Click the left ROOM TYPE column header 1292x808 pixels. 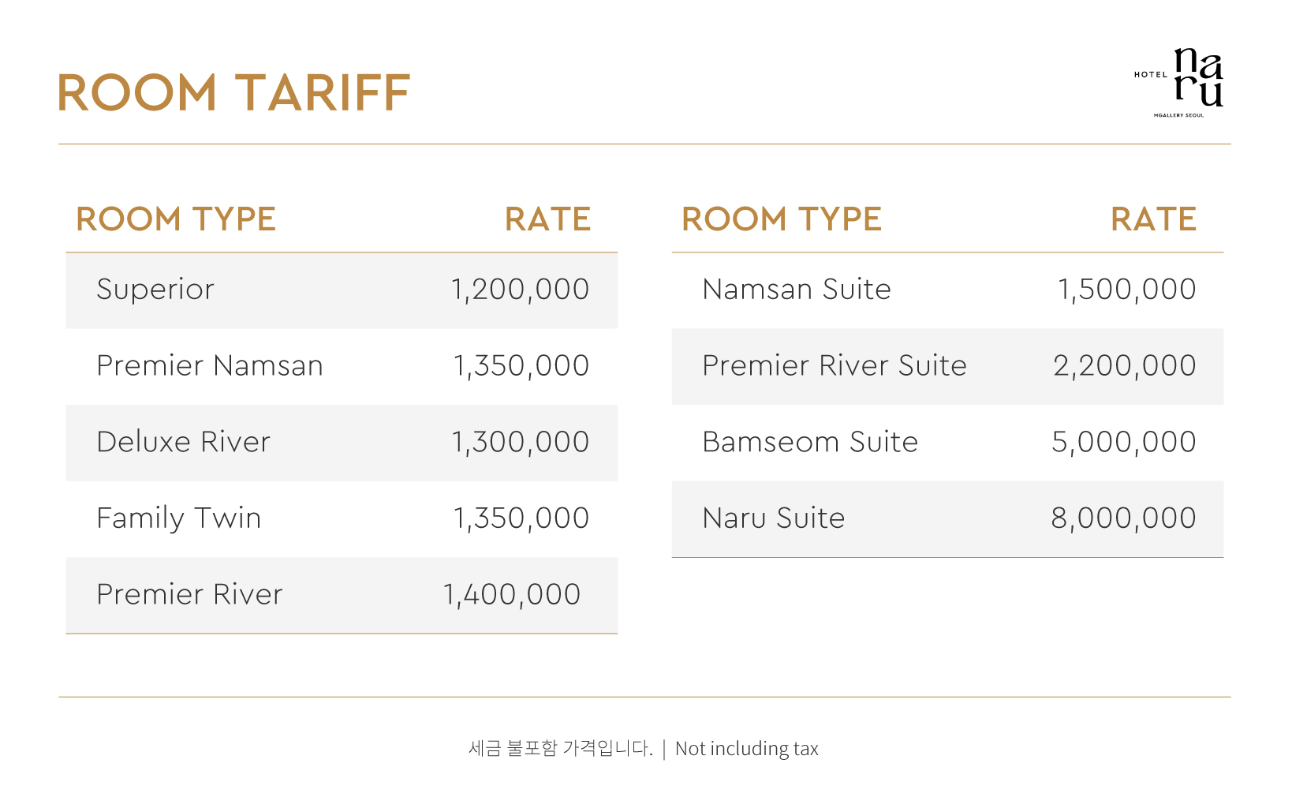tap(176, 219)
